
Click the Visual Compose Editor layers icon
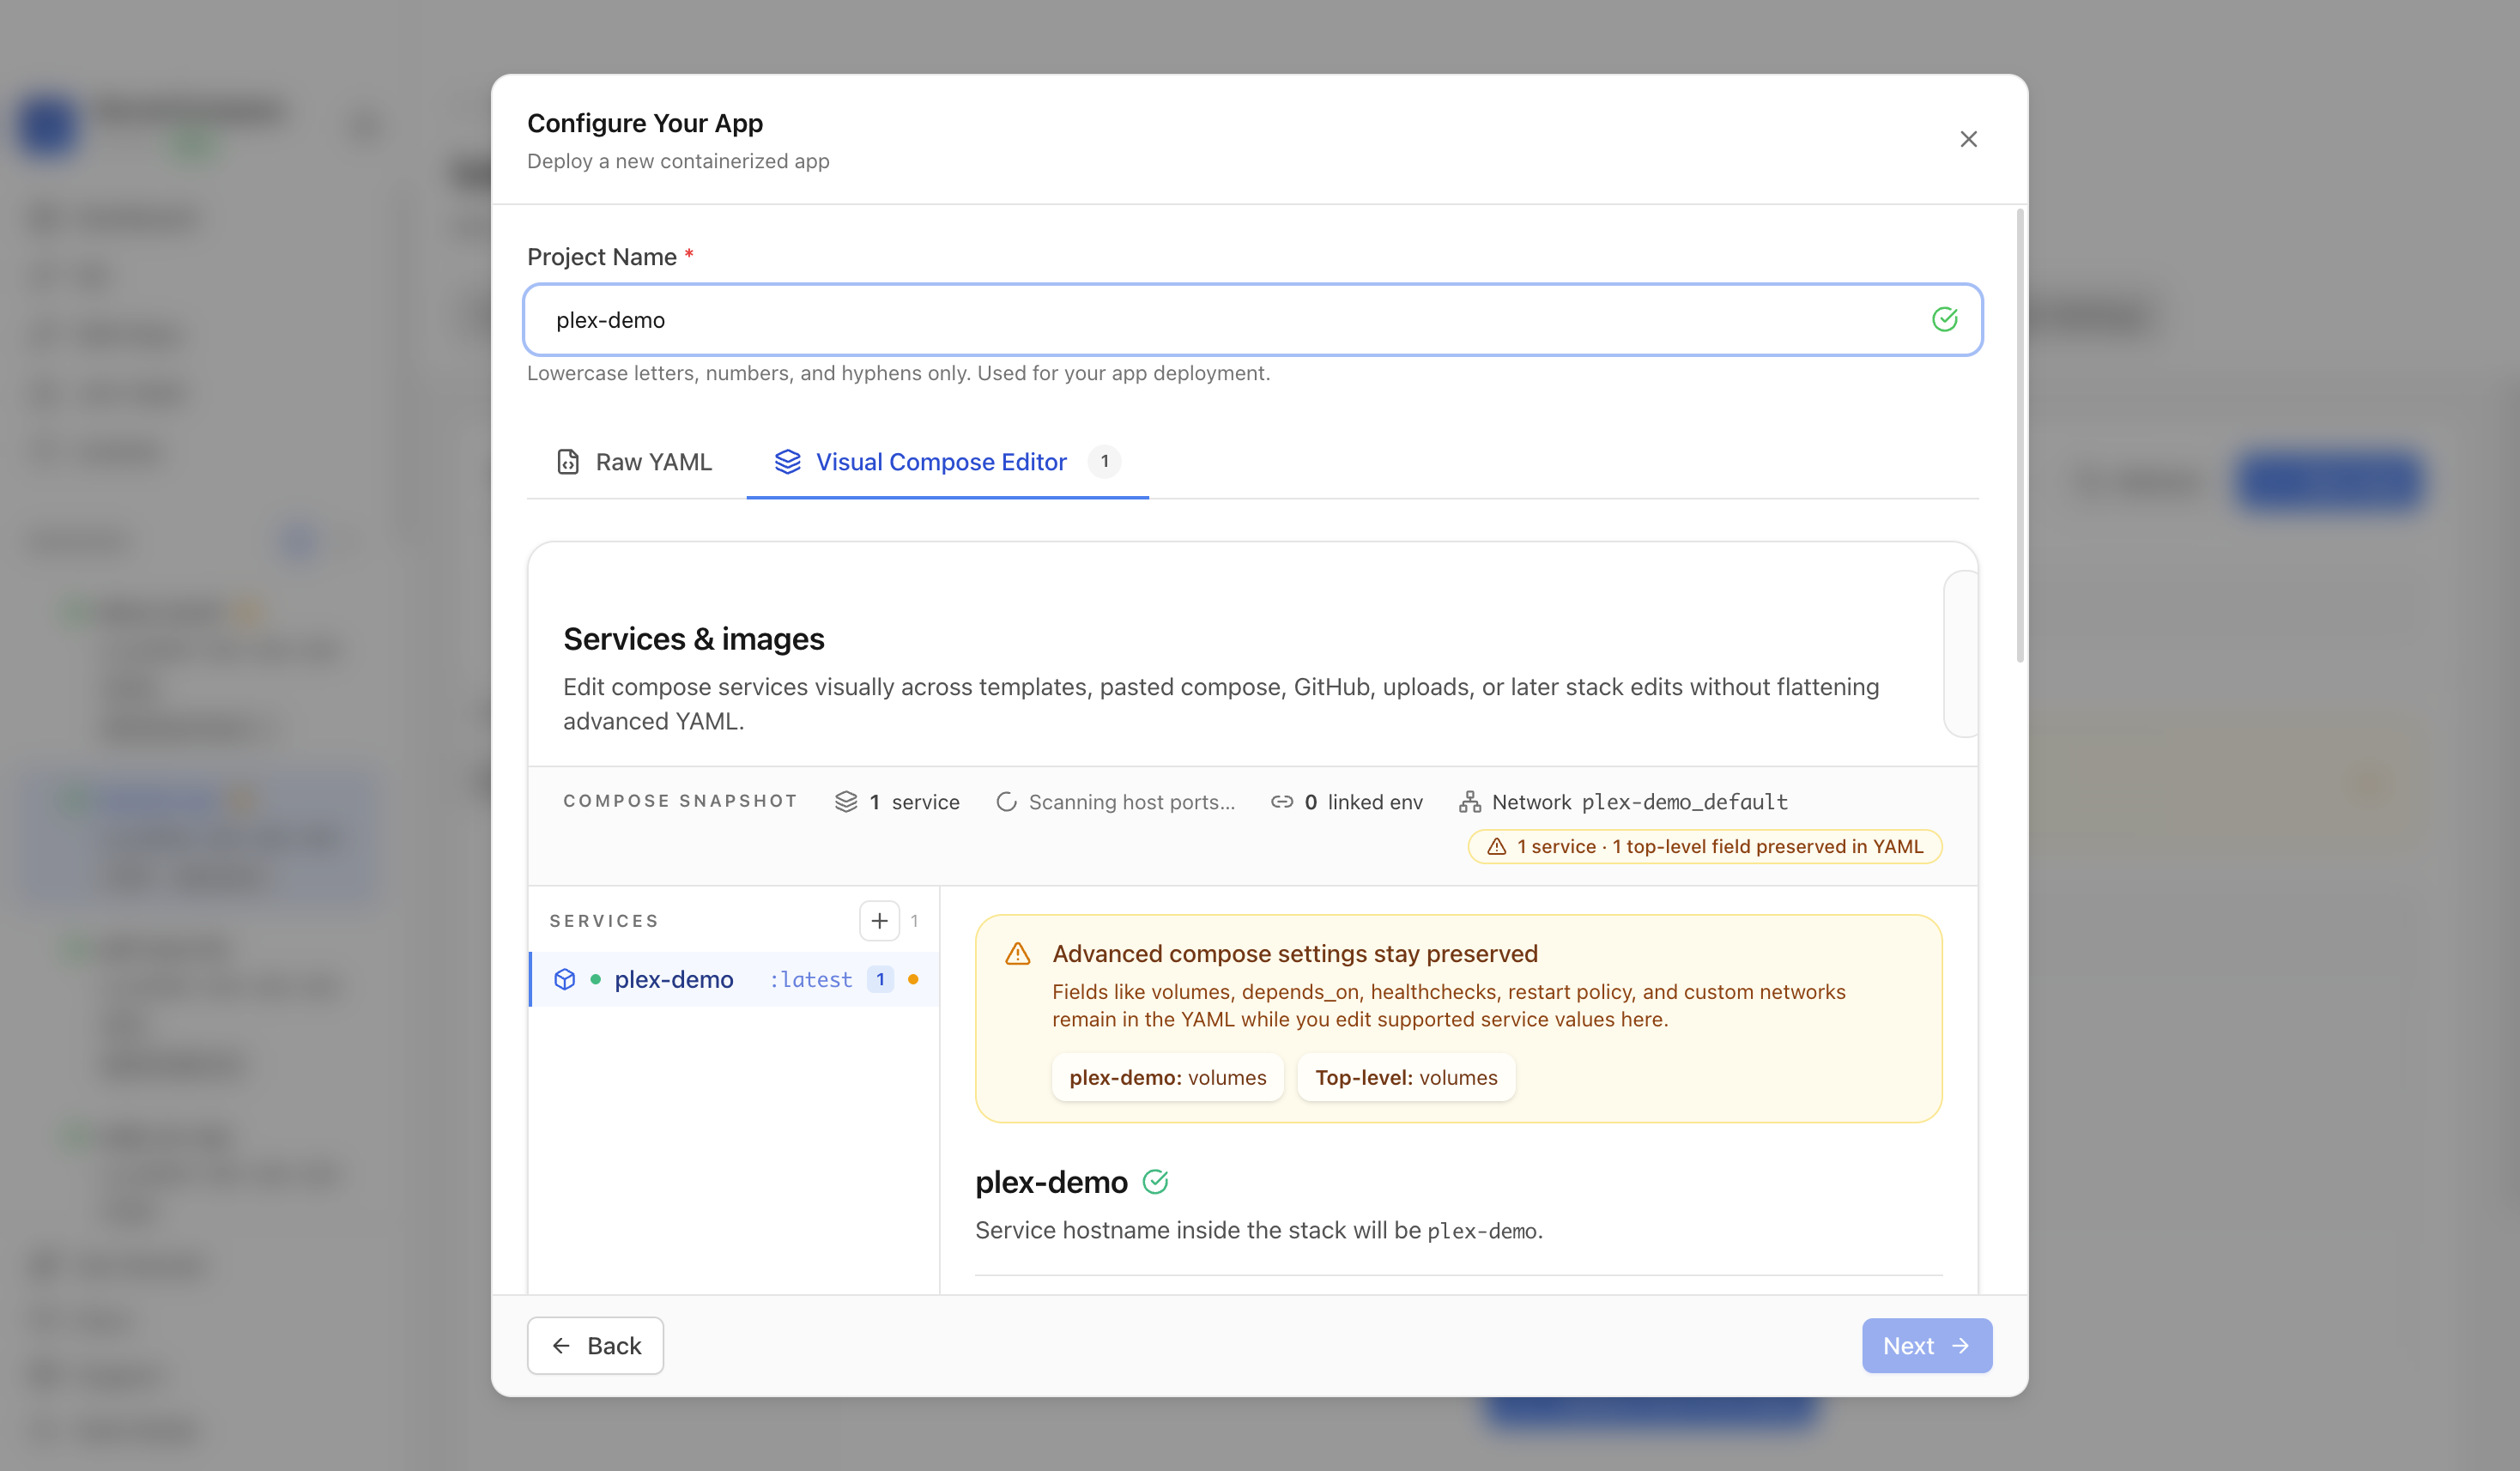788,462
